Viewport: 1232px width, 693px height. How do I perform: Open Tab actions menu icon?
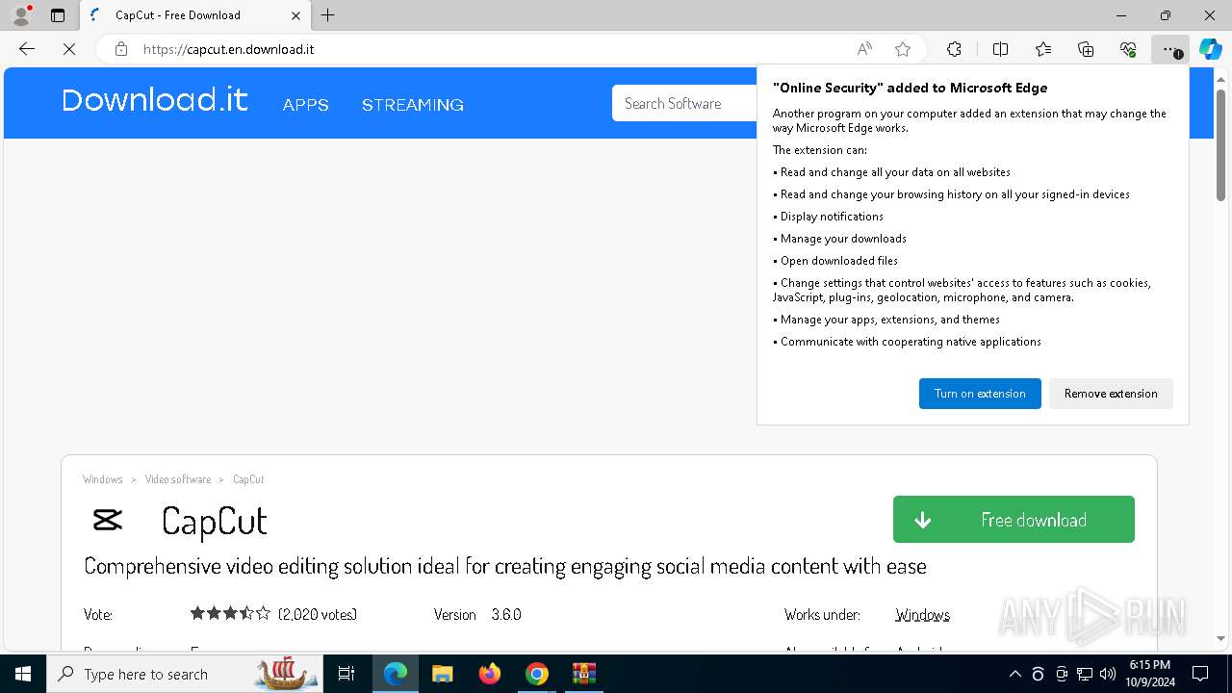pyautogui.click(x=58, y=15)
